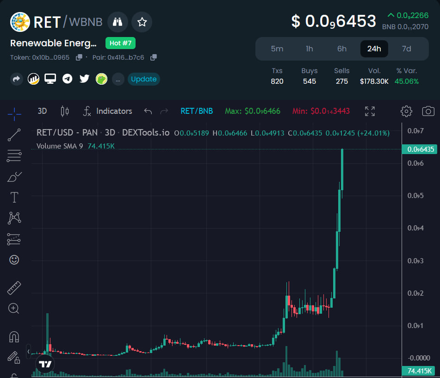440x378 pixels.
Task: Open the Telegram link icon
Action: (68, 79)
